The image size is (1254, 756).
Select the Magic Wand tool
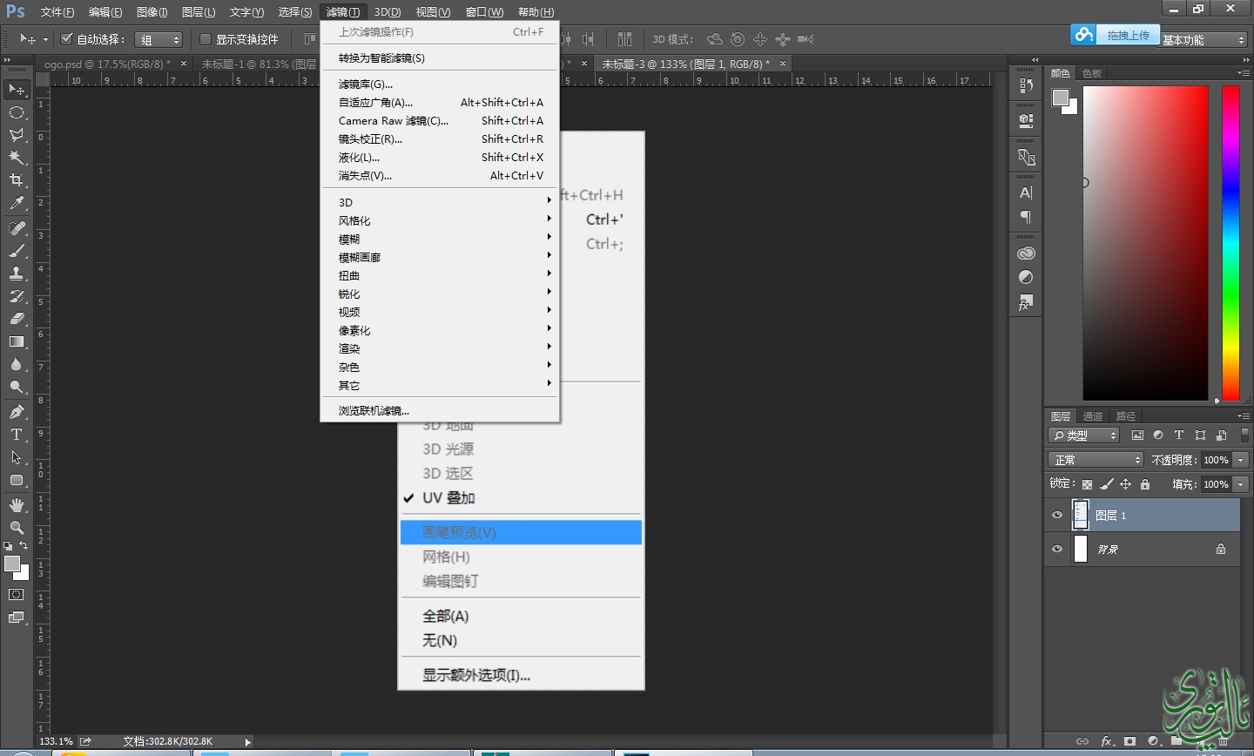(17, 158)
